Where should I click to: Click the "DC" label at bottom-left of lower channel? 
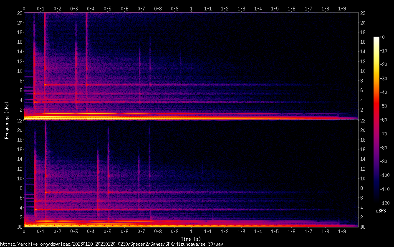pyautogui.click(x=19, y=227)
